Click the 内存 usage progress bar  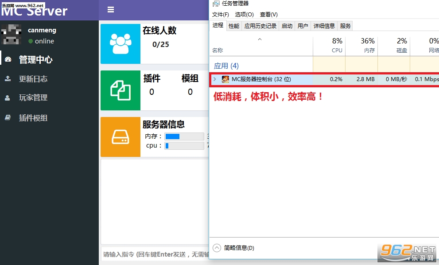point(184,136)
